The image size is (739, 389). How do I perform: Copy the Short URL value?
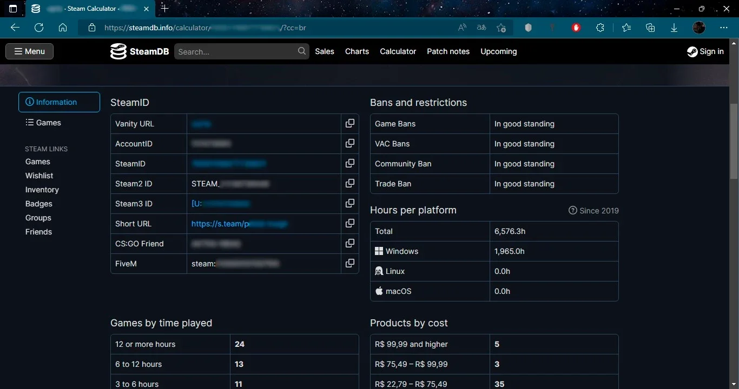click(x=350, y=224)
